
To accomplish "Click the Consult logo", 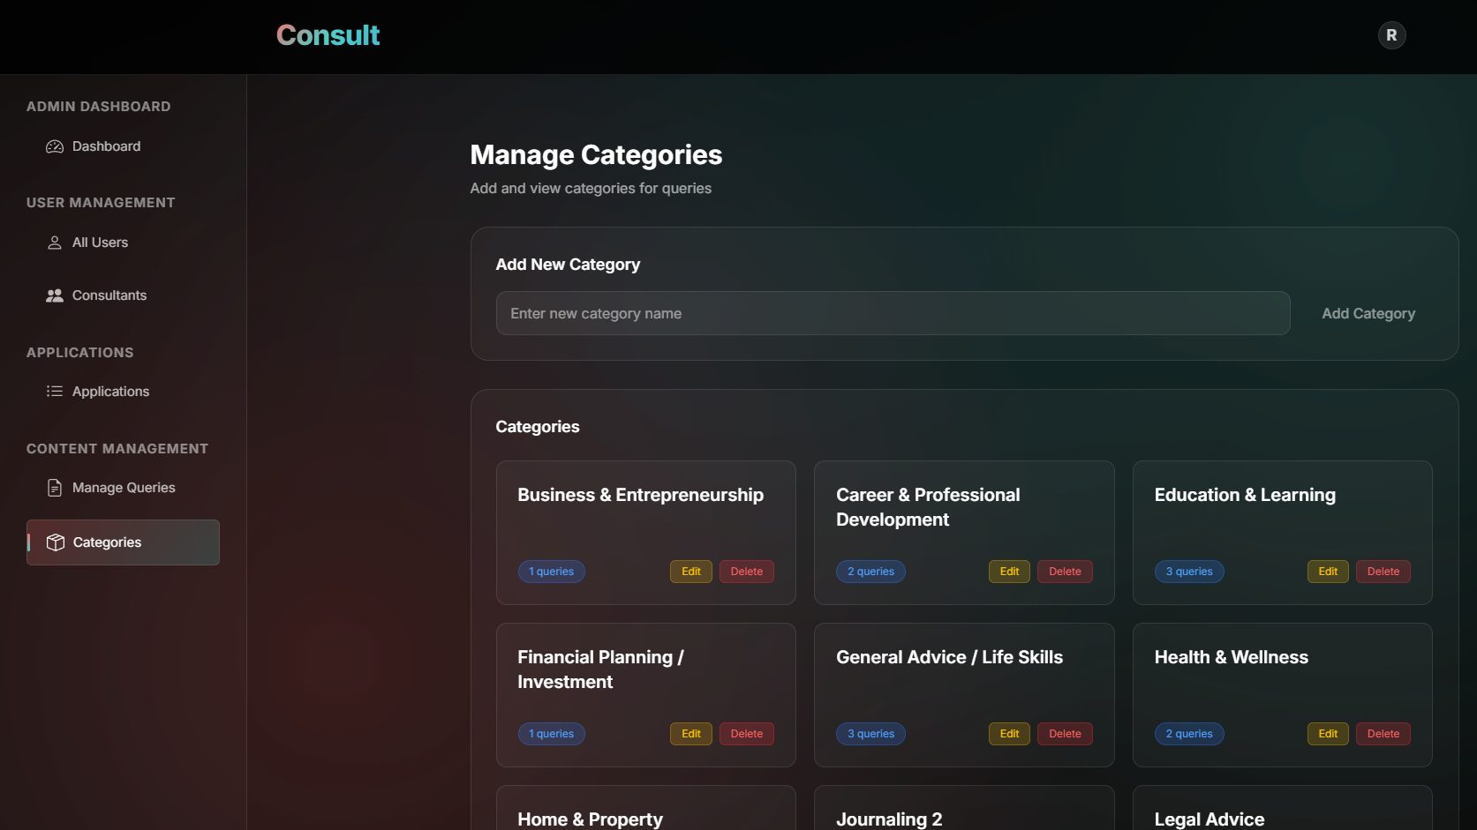I will 328,35.
